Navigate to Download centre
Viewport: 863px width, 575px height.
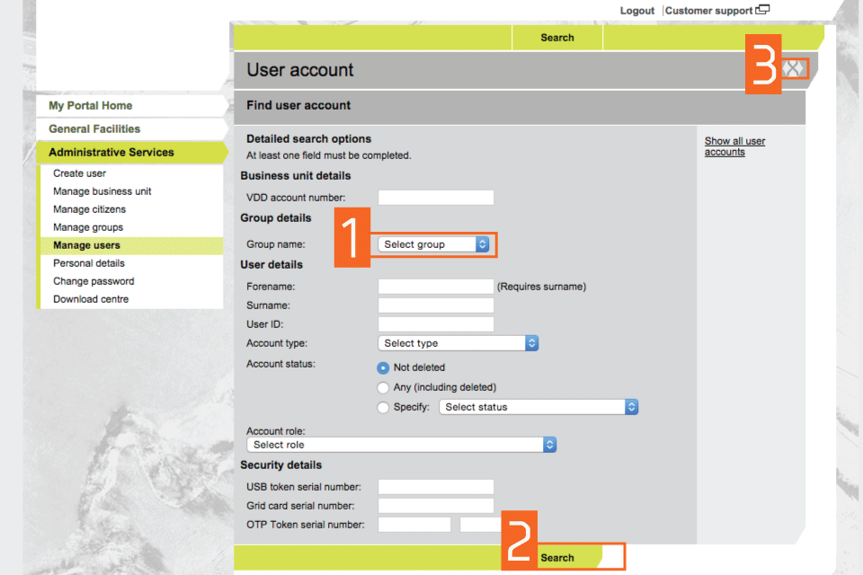pyautogui.click(x=90, y=299)
